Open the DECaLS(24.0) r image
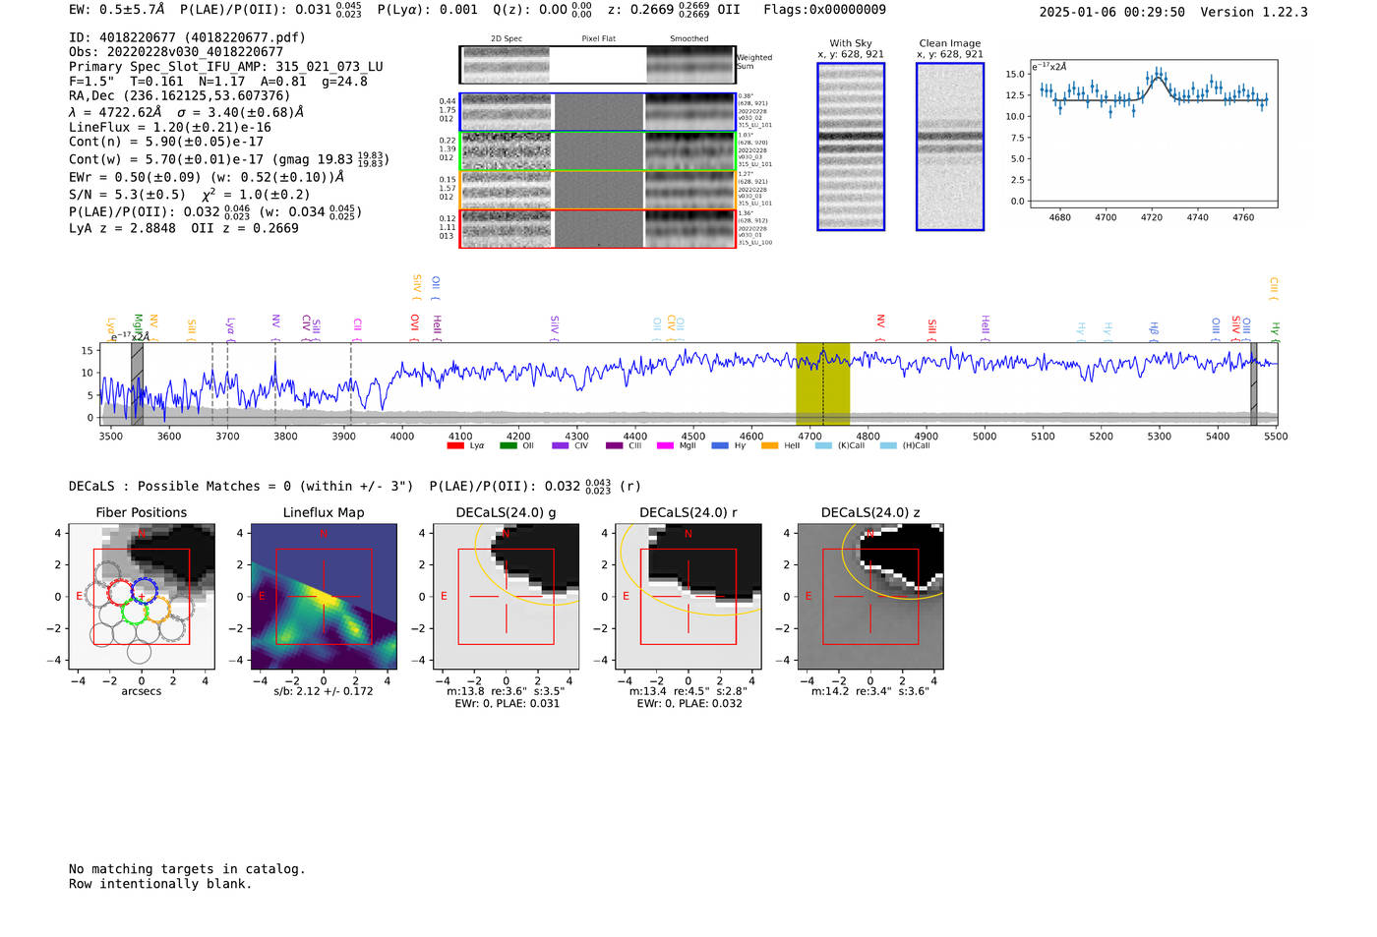 point(688,596)
